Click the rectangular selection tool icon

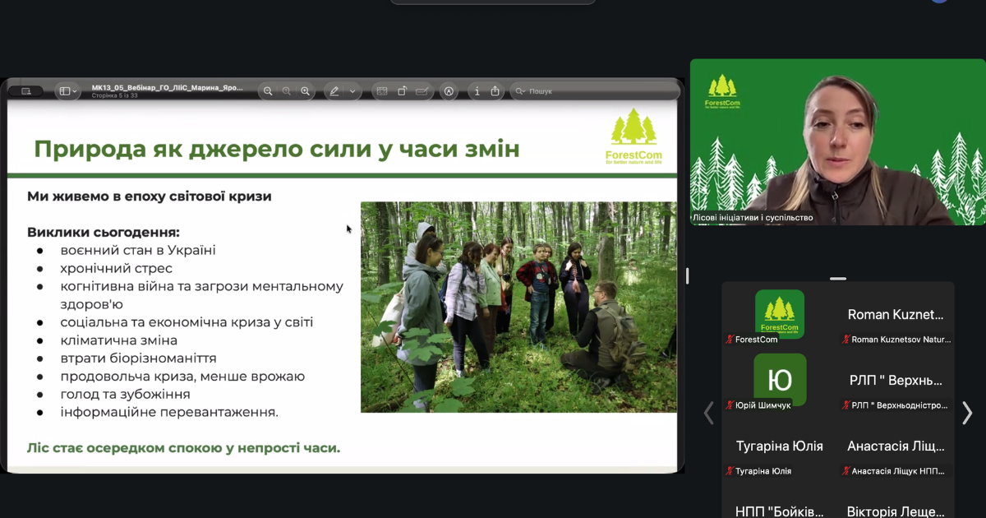(382, 91)
